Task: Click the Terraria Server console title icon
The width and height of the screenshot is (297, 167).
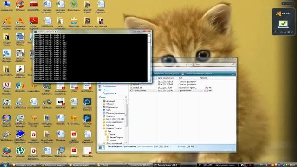Action: 36,32
